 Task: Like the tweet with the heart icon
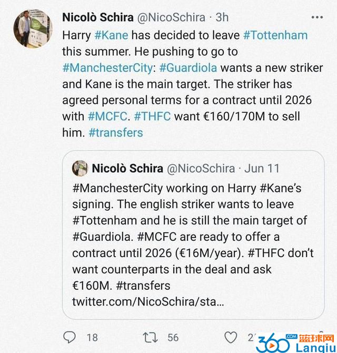231,337
